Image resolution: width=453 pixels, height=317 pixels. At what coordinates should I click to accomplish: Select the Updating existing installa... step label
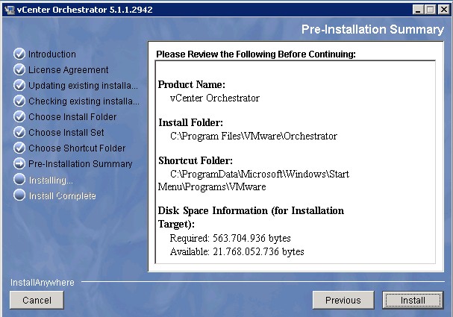[x=83, y=86]
